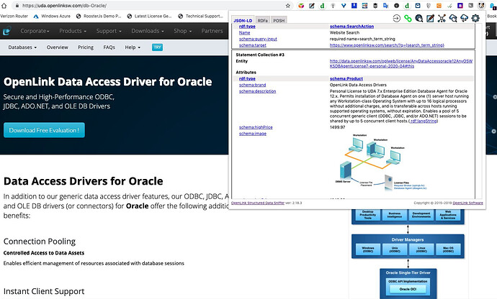This screenshot has width=497, height=299.
Task: Click the purple square extension icon
Action: point(460,6)
